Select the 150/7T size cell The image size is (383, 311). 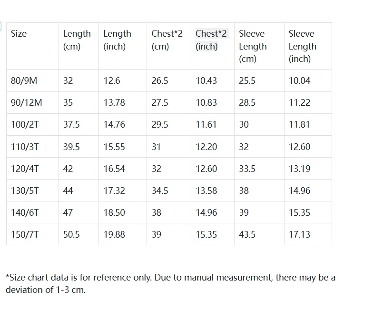25,235
